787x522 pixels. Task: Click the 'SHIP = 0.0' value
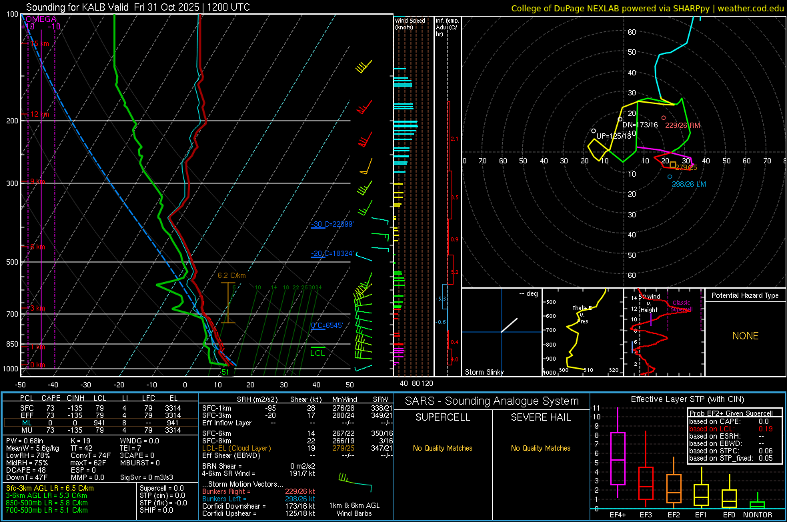(156, 510)
